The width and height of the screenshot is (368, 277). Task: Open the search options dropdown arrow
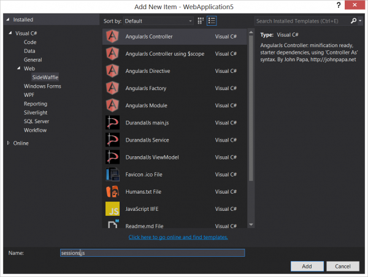coord(360,21)
